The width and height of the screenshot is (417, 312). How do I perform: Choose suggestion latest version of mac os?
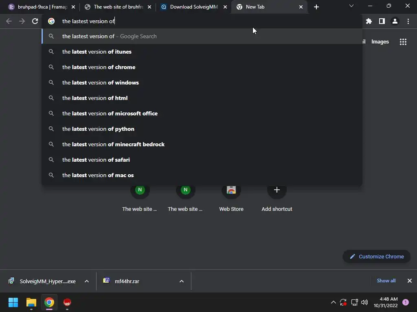202,175
